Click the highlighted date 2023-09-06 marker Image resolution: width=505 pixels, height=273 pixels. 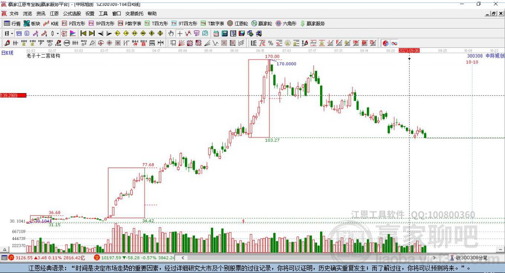click(409, 51)
